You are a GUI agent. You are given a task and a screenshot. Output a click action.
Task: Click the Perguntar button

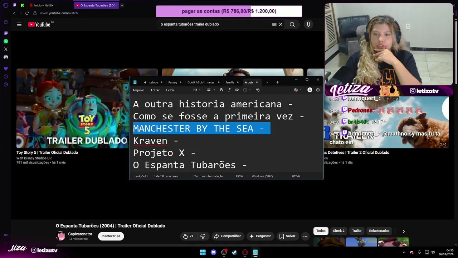(260, 236)
